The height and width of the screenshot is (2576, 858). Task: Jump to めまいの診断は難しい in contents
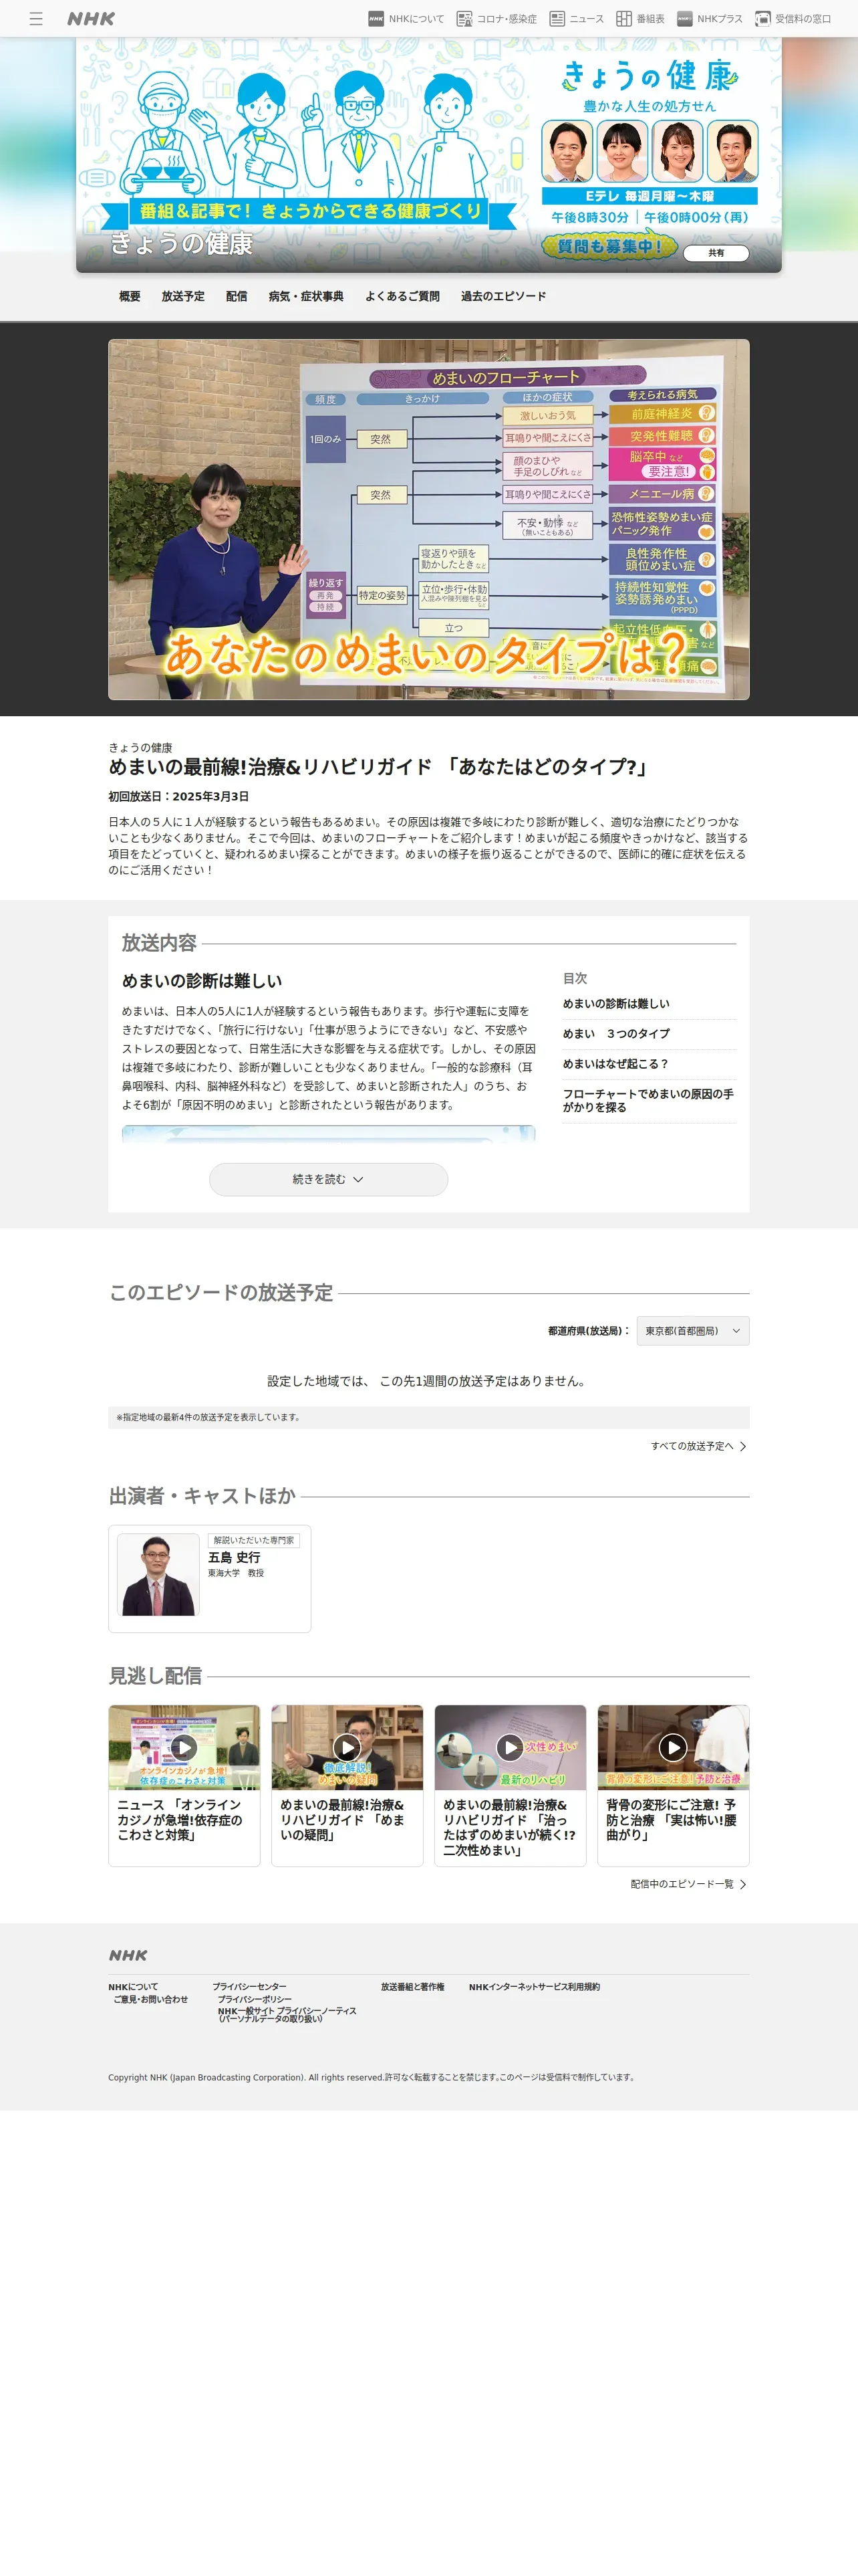tap(616, 1004)
